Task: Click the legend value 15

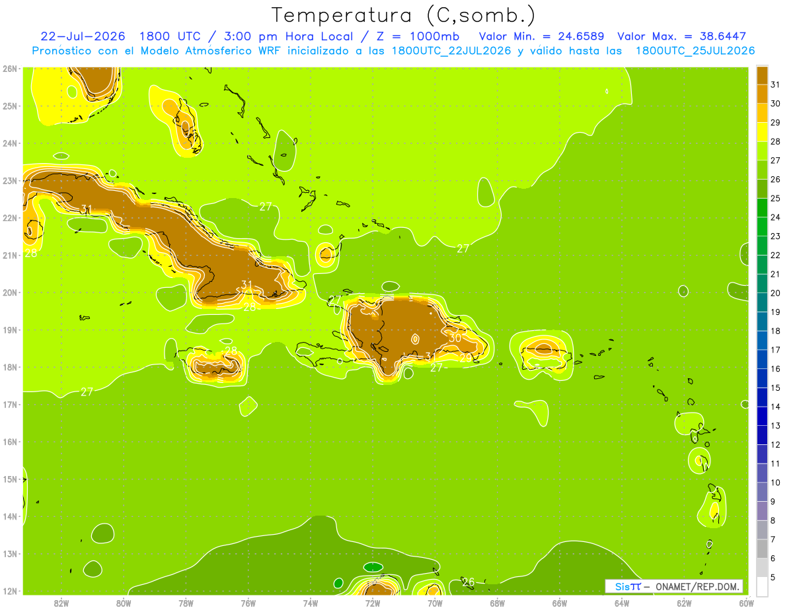Action: 775,388
